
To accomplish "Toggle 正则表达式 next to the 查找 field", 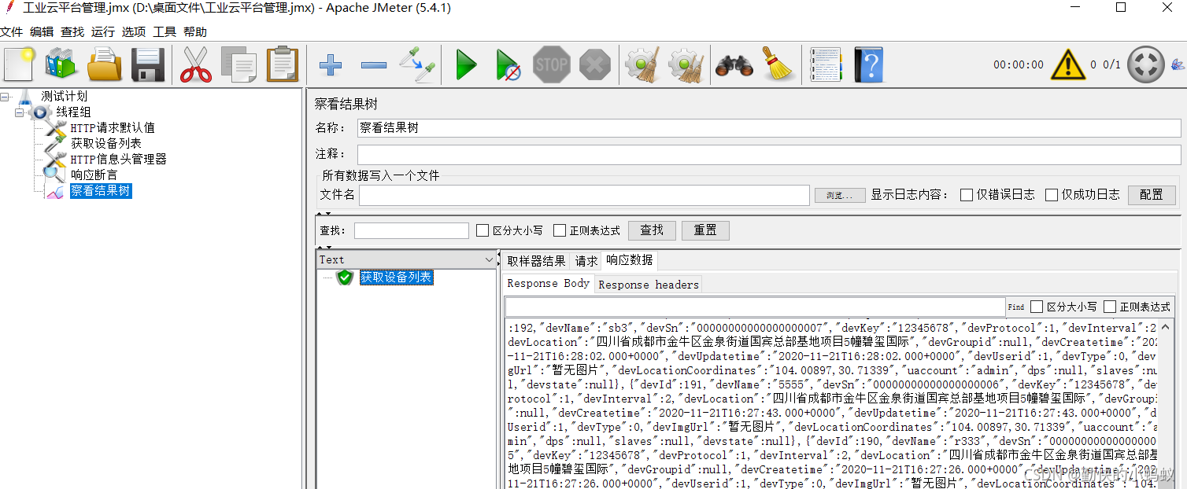I will [x=560, y=230].
